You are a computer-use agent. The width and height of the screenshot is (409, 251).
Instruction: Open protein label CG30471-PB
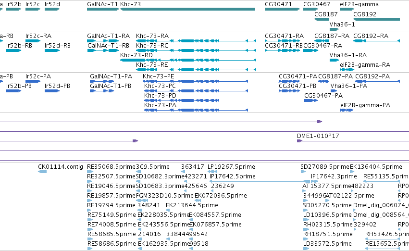coord(297,86)
